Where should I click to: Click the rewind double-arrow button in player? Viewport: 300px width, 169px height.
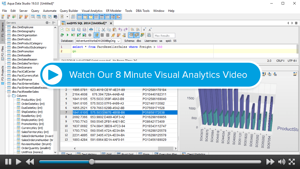click(x=30, y=162)
